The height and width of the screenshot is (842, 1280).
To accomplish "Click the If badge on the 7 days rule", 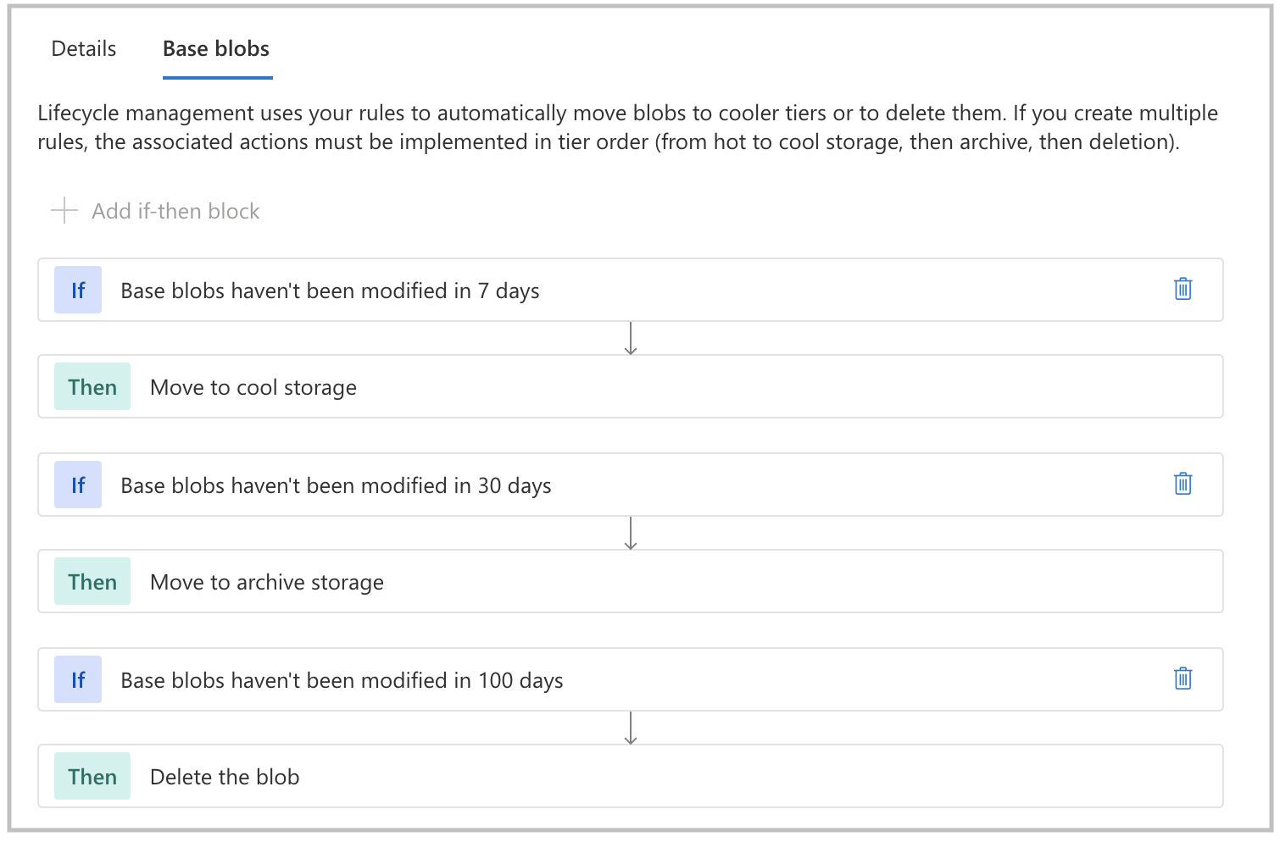I will [78, 291].
